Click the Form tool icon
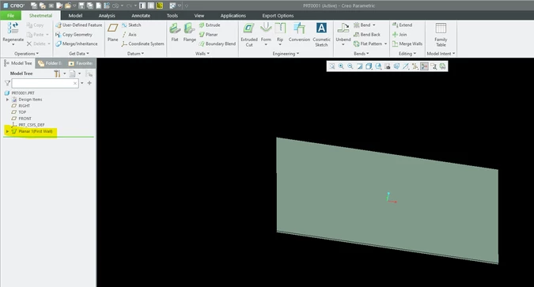Image resolution: width=534 pixels, height=287 pixels. point(266,28)
